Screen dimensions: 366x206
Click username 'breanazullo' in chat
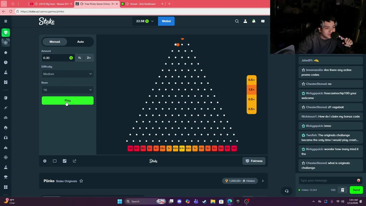tap(314, 70)
